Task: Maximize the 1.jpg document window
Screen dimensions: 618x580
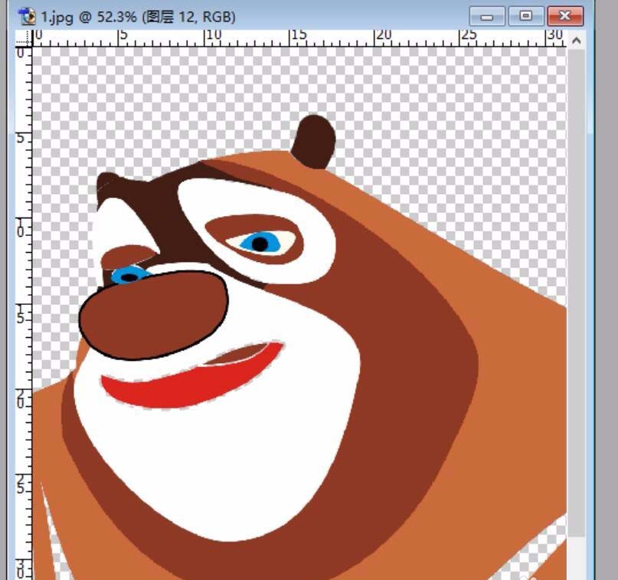Action: [525, 15]
